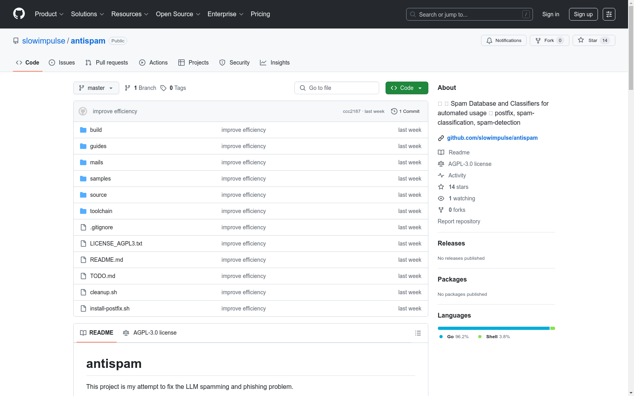
Task: Expand the Open Source menu
Action: point(178,14)
